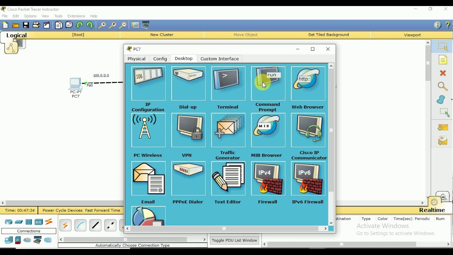Image resolution: width=453 pixels, height=255 pixels.
Task: Select the Routers device category
Action: tap(8, 222)
